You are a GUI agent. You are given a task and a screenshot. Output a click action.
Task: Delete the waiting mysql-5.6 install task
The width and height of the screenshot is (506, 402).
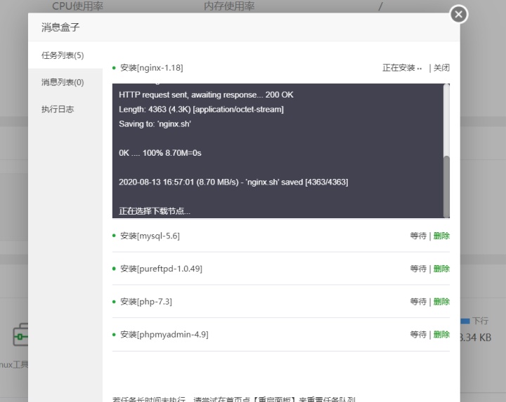pos(441,236)
